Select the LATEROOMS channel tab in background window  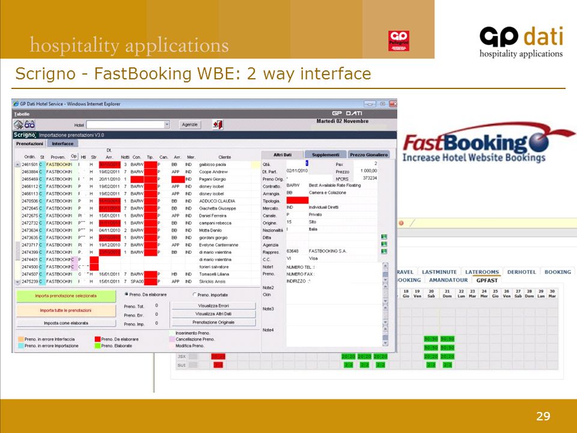[x=481, y=272]
